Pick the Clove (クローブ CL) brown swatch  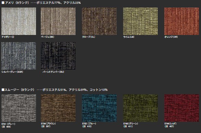pyautogui.click(x=99, y=21)
